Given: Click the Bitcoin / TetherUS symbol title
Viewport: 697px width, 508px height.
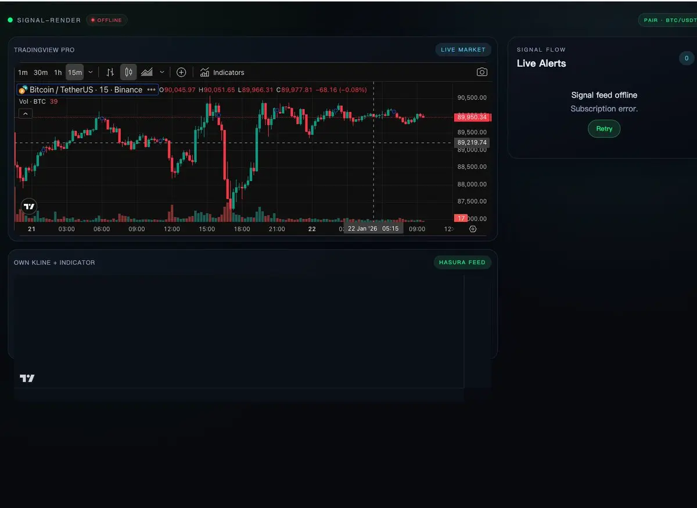Looking at the screenshot, I should coord(86,90).
